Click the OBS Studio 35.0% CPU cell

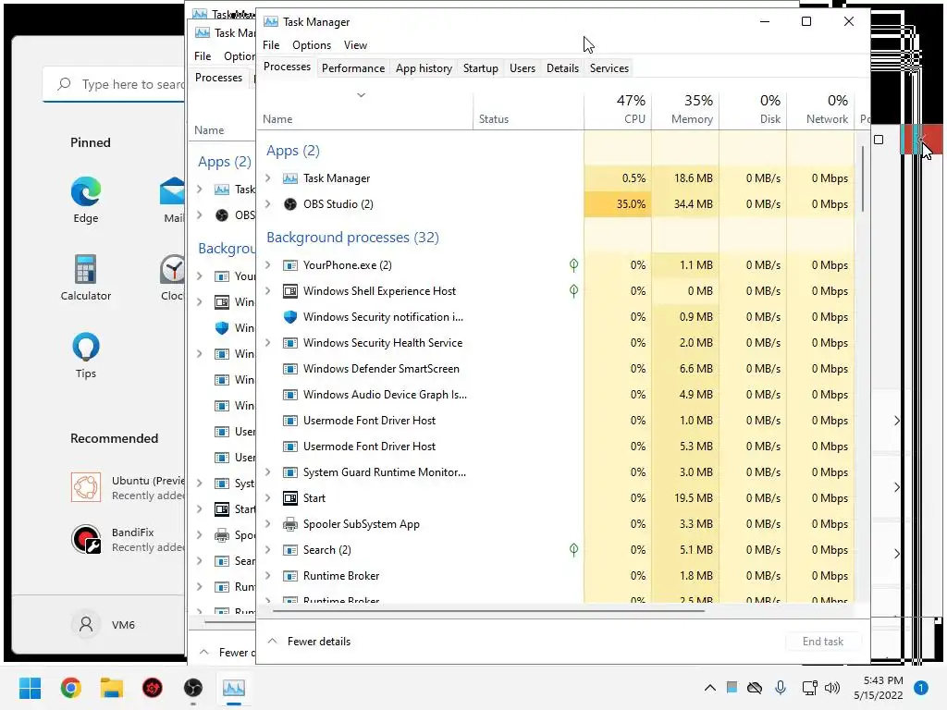618,204
